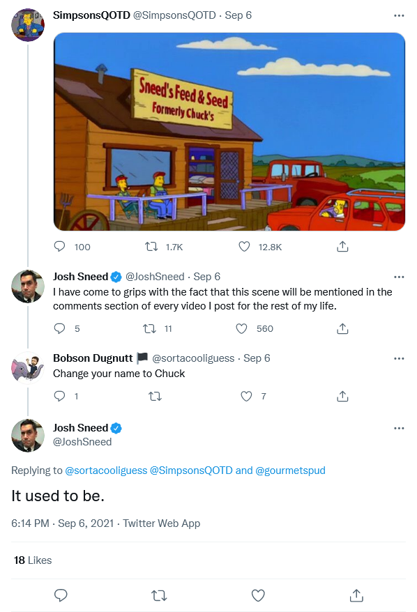Like Bobson Dugnutt's tweet with 7 likes
Image resolution: width=417 pixels, height=612 pixels.
click(x=246, y=396)
